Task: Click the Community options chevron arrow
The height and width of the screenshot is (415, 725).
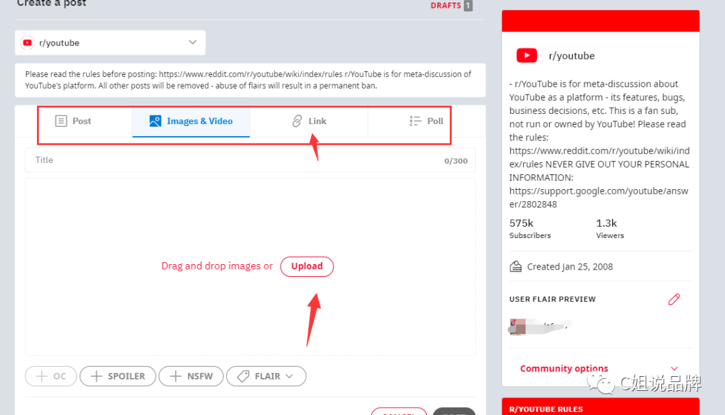Action: coord(674,368)
